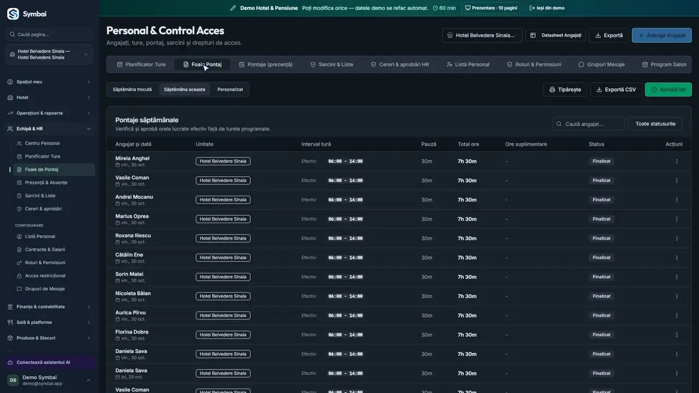Image resolution: width=699 pixels, height=393 pixels.
Task: Click the Grupuri de Mesaje sidebar icon
Action: 20,289
